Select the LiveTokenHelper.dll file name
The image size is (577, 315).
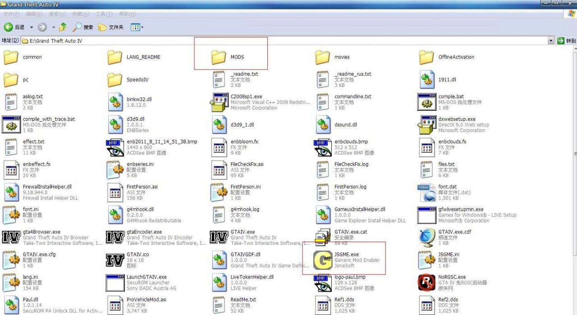pyautogui.click(x=252, y=277)
